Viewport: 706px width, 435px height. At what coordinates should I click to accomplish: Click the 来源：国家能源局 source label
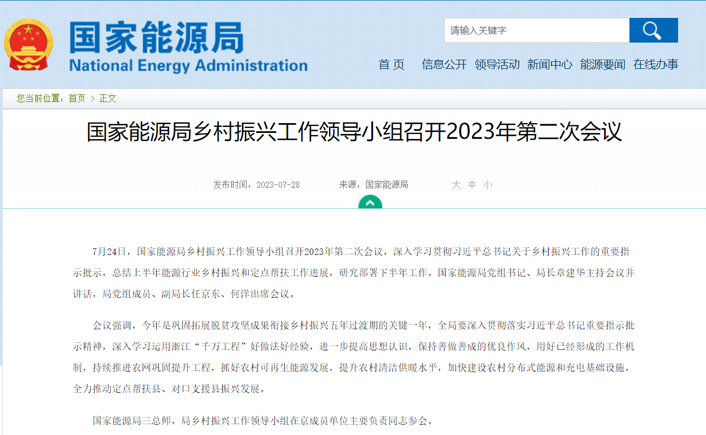coord(374,185)
